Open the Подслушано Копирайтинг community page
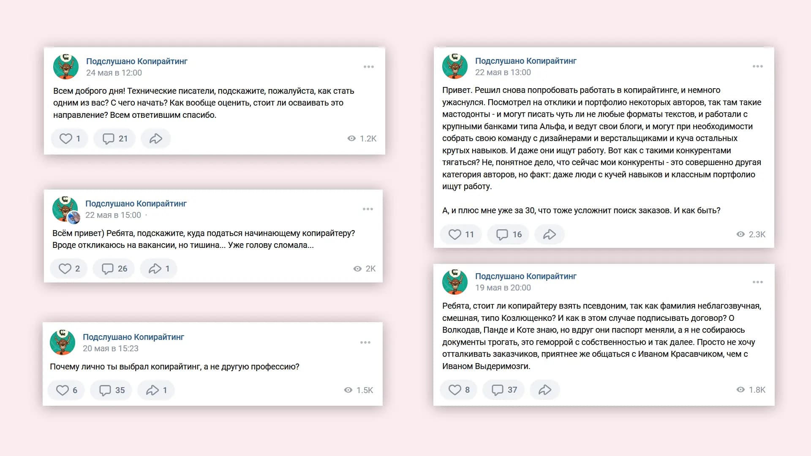Image resolution: width=811 pixels, height=456 pixels. (x=137, y=61)
